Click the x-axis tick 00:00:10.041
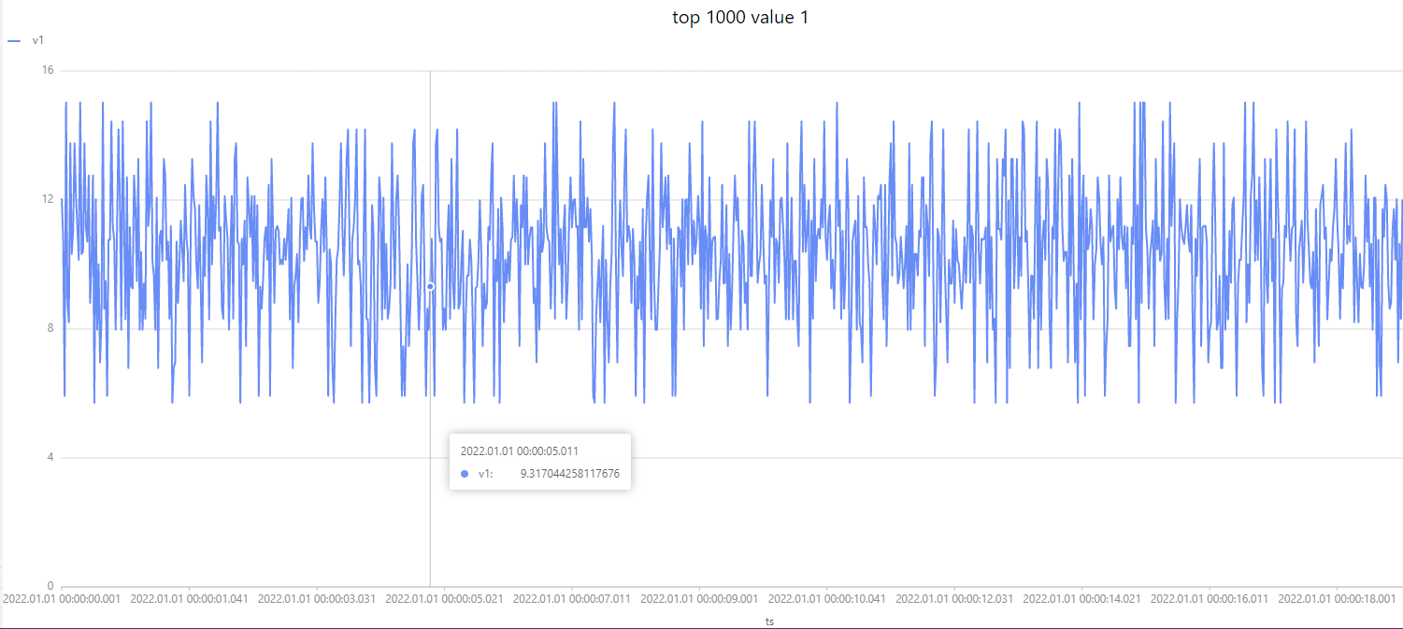The height and width of the screenshot is (629, 1403). 826,598
